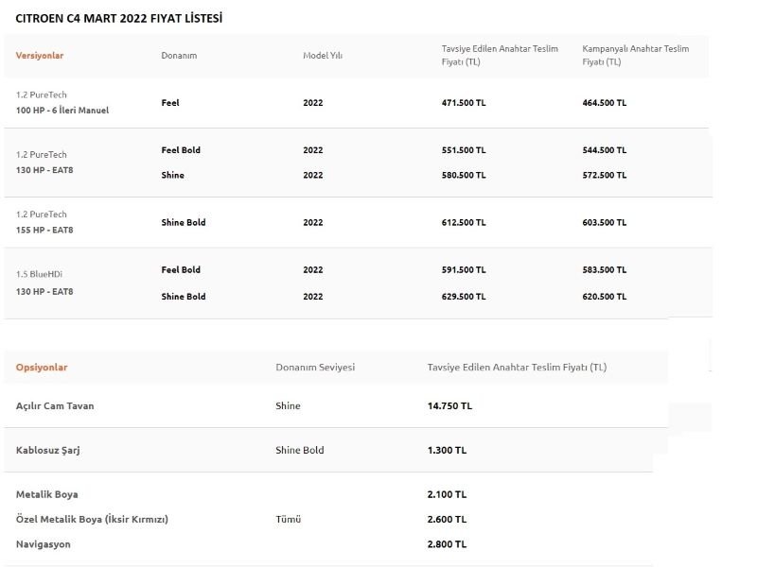Click the "Donanım Seviyesi" column header
The image size is (757, 567).
pyautogui.click(x=315, y=367)
